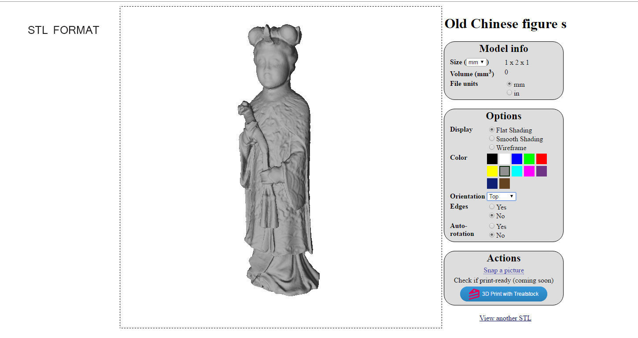Click the Snap a picture link

tap(504, 270)
